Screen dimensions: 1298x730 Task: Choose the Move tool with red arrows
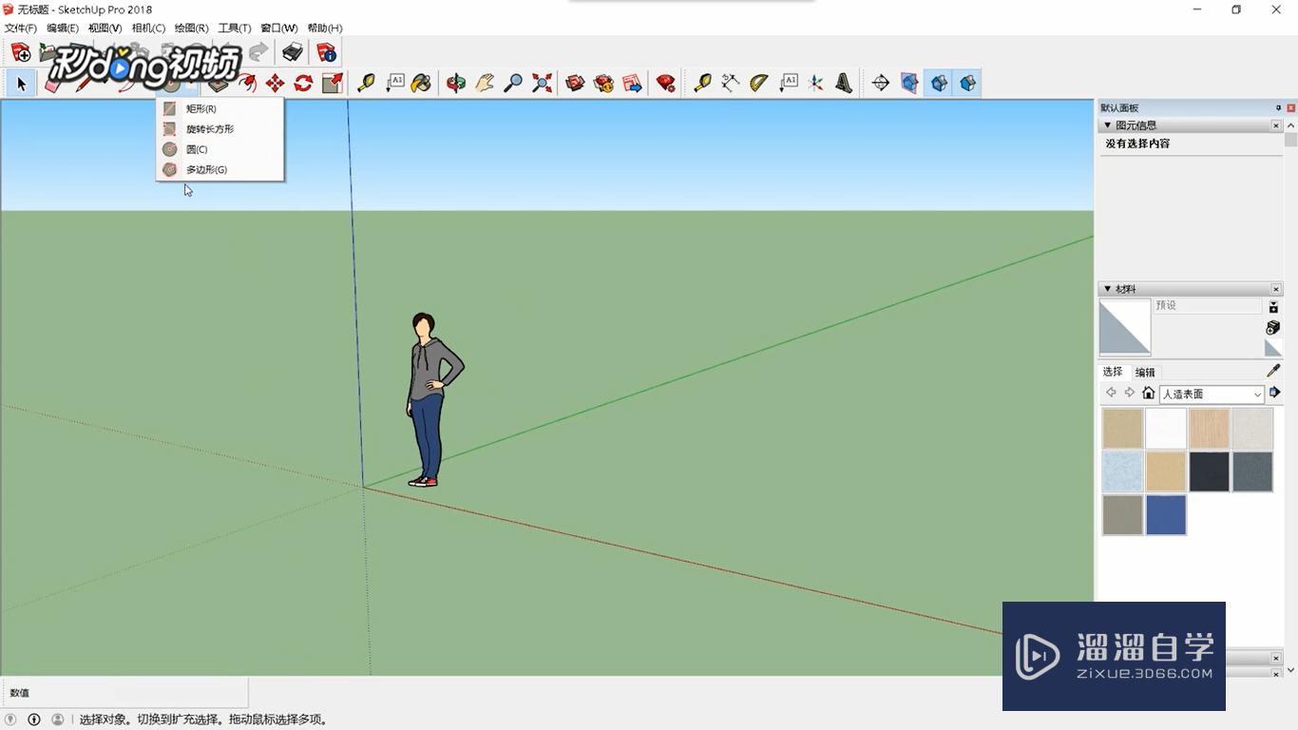[275, 84]
